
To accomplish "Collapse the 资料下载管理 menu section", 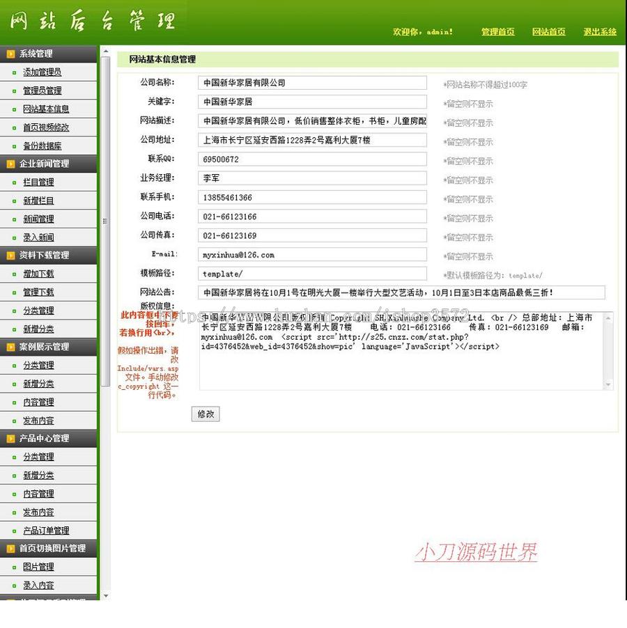I will pyautogui.click(x=49, y=256).
